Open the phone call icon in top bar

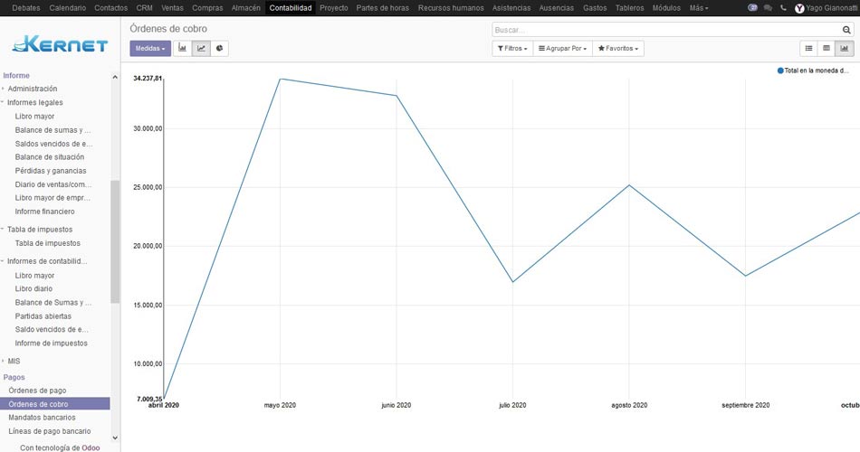click(x=783, y=8)
